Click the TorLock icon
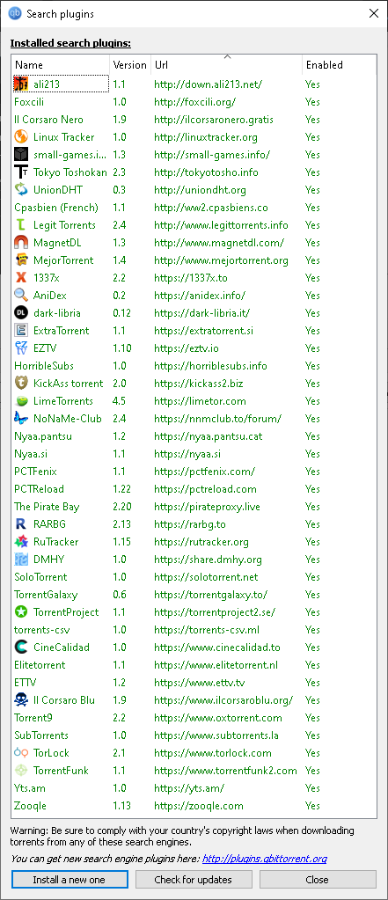Screen dimensions: 388x900 [x=20, y=753]
